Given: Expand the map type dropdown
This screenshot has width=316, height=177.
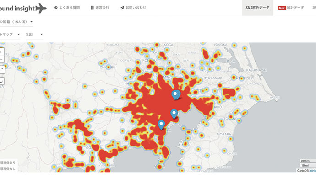Looking at the screenshot, I should (10, 34).
